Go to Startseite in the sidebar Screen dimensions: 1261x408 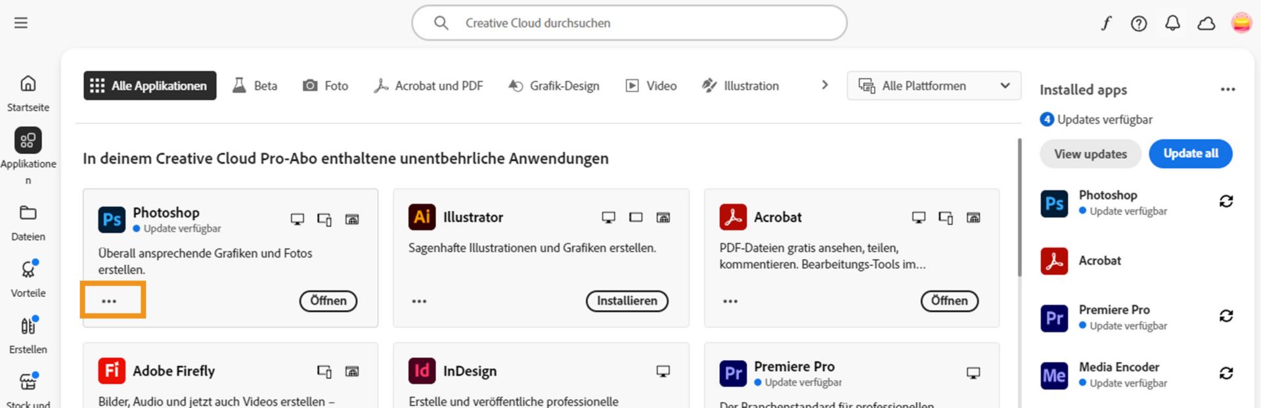coord(28,93)
